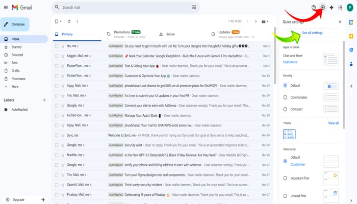
Task: Open Google Keep side panel icon
Action: 351,36
